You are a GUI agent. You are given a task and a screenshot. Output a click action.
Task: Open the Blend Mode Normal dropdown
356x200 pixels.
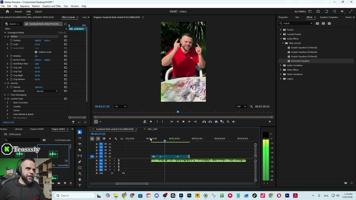47,91
